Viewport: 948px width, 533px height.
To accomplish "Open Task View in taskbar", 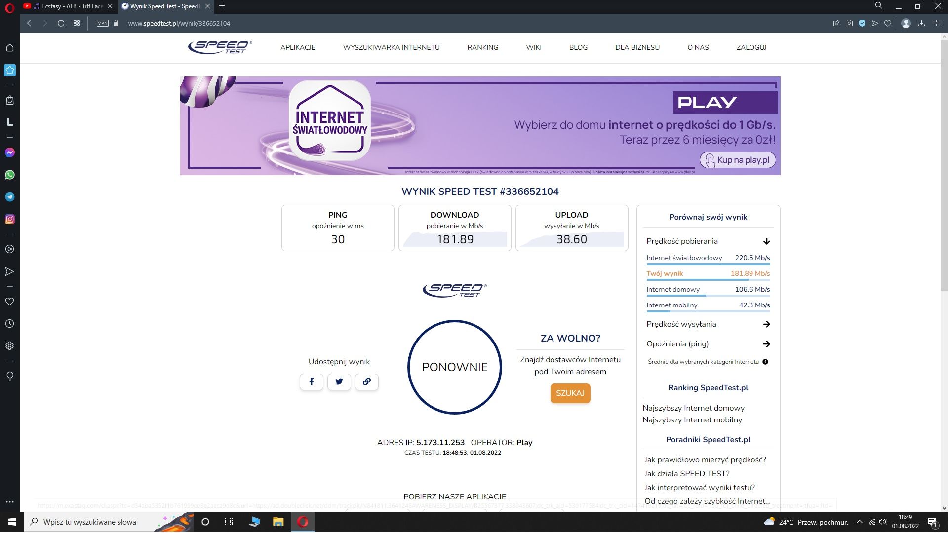I will (229, 522).
